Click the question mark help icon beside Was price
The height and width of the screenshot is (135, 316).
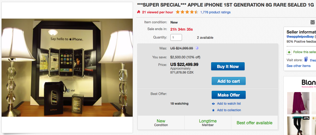tap(197, 48)
